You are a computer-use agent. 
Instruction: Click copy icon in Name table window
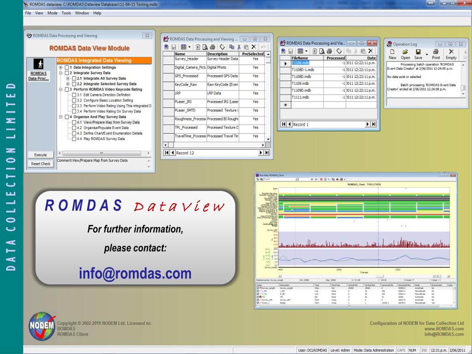tap(231, 47)
